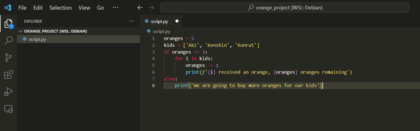
Task: Click line number 1 in the gutter
Action: [x=153, y=38]
